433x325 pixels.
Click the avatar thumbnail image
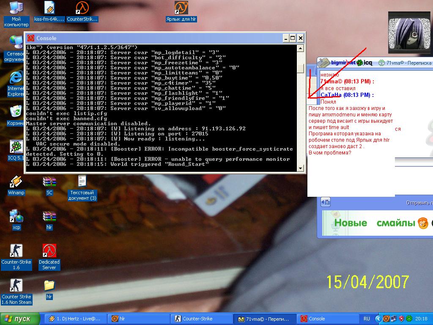(409, 33)
